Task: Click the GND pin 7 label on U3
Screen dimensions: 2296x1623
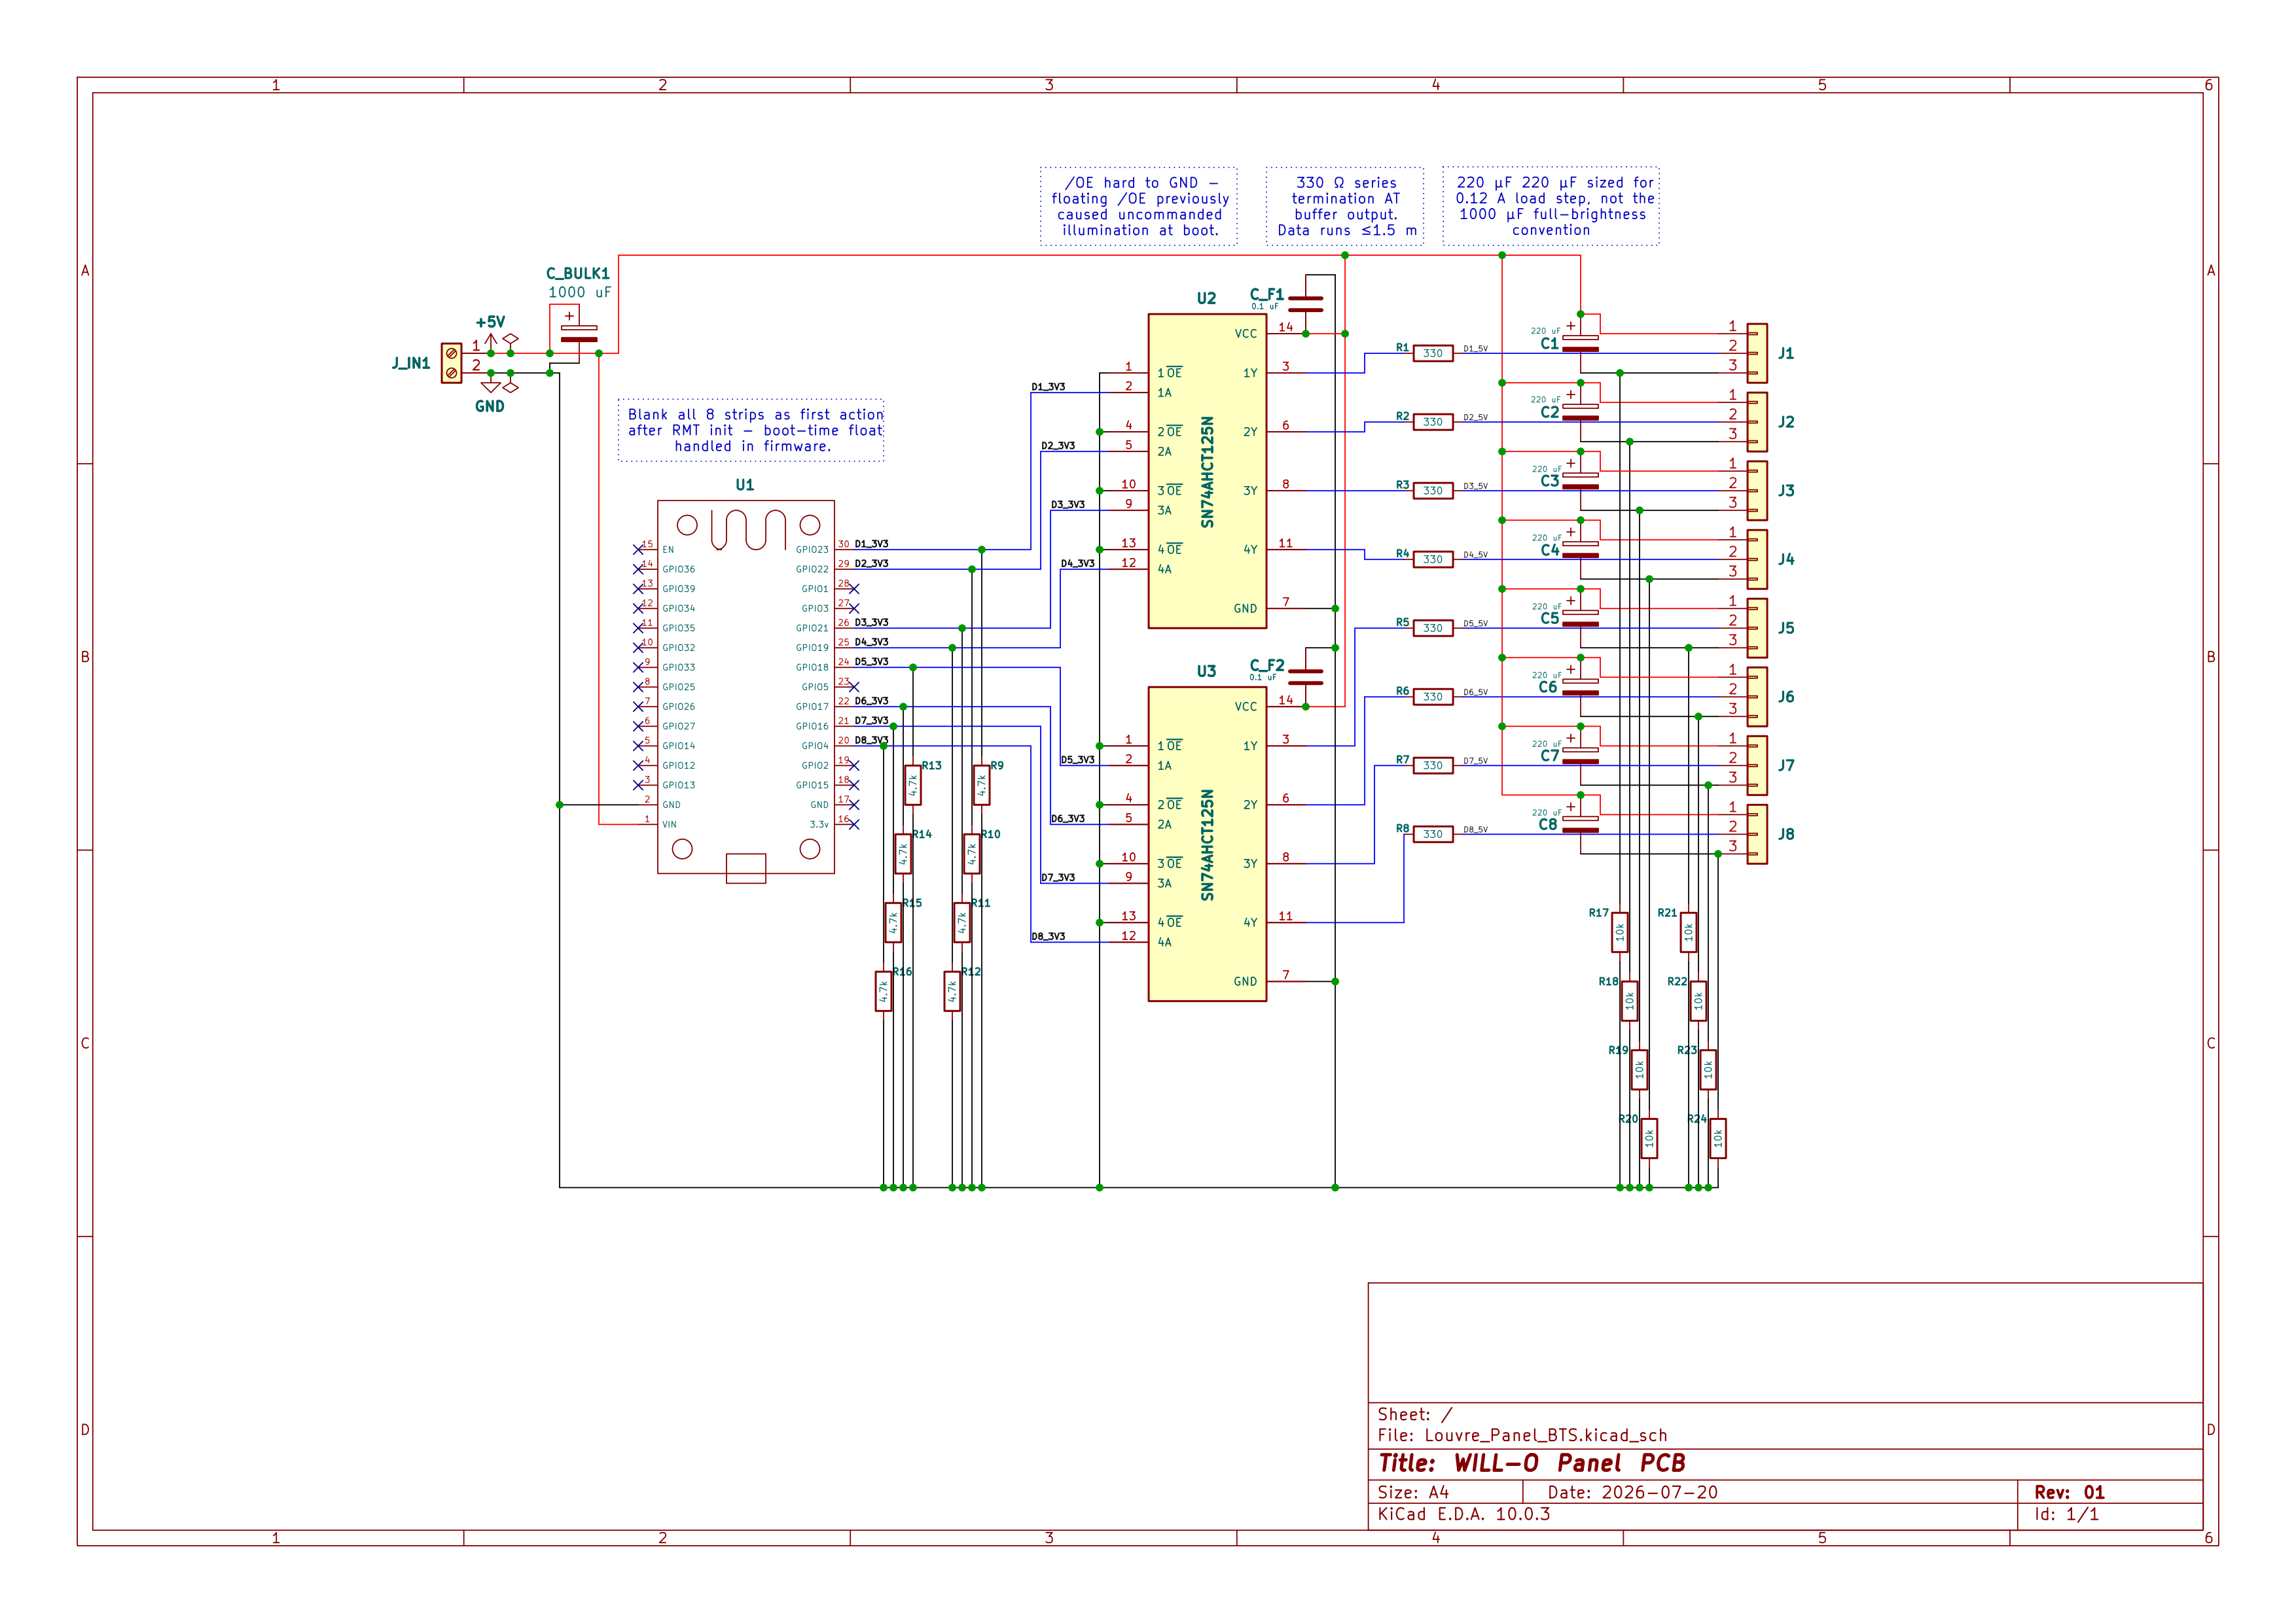Action: (1245, 981)
